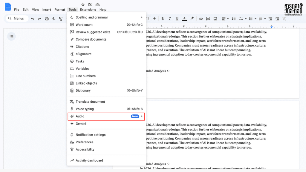Run spell check from toolbar
Viewport: 306px width, 172px height.
(x=54, y=19)
